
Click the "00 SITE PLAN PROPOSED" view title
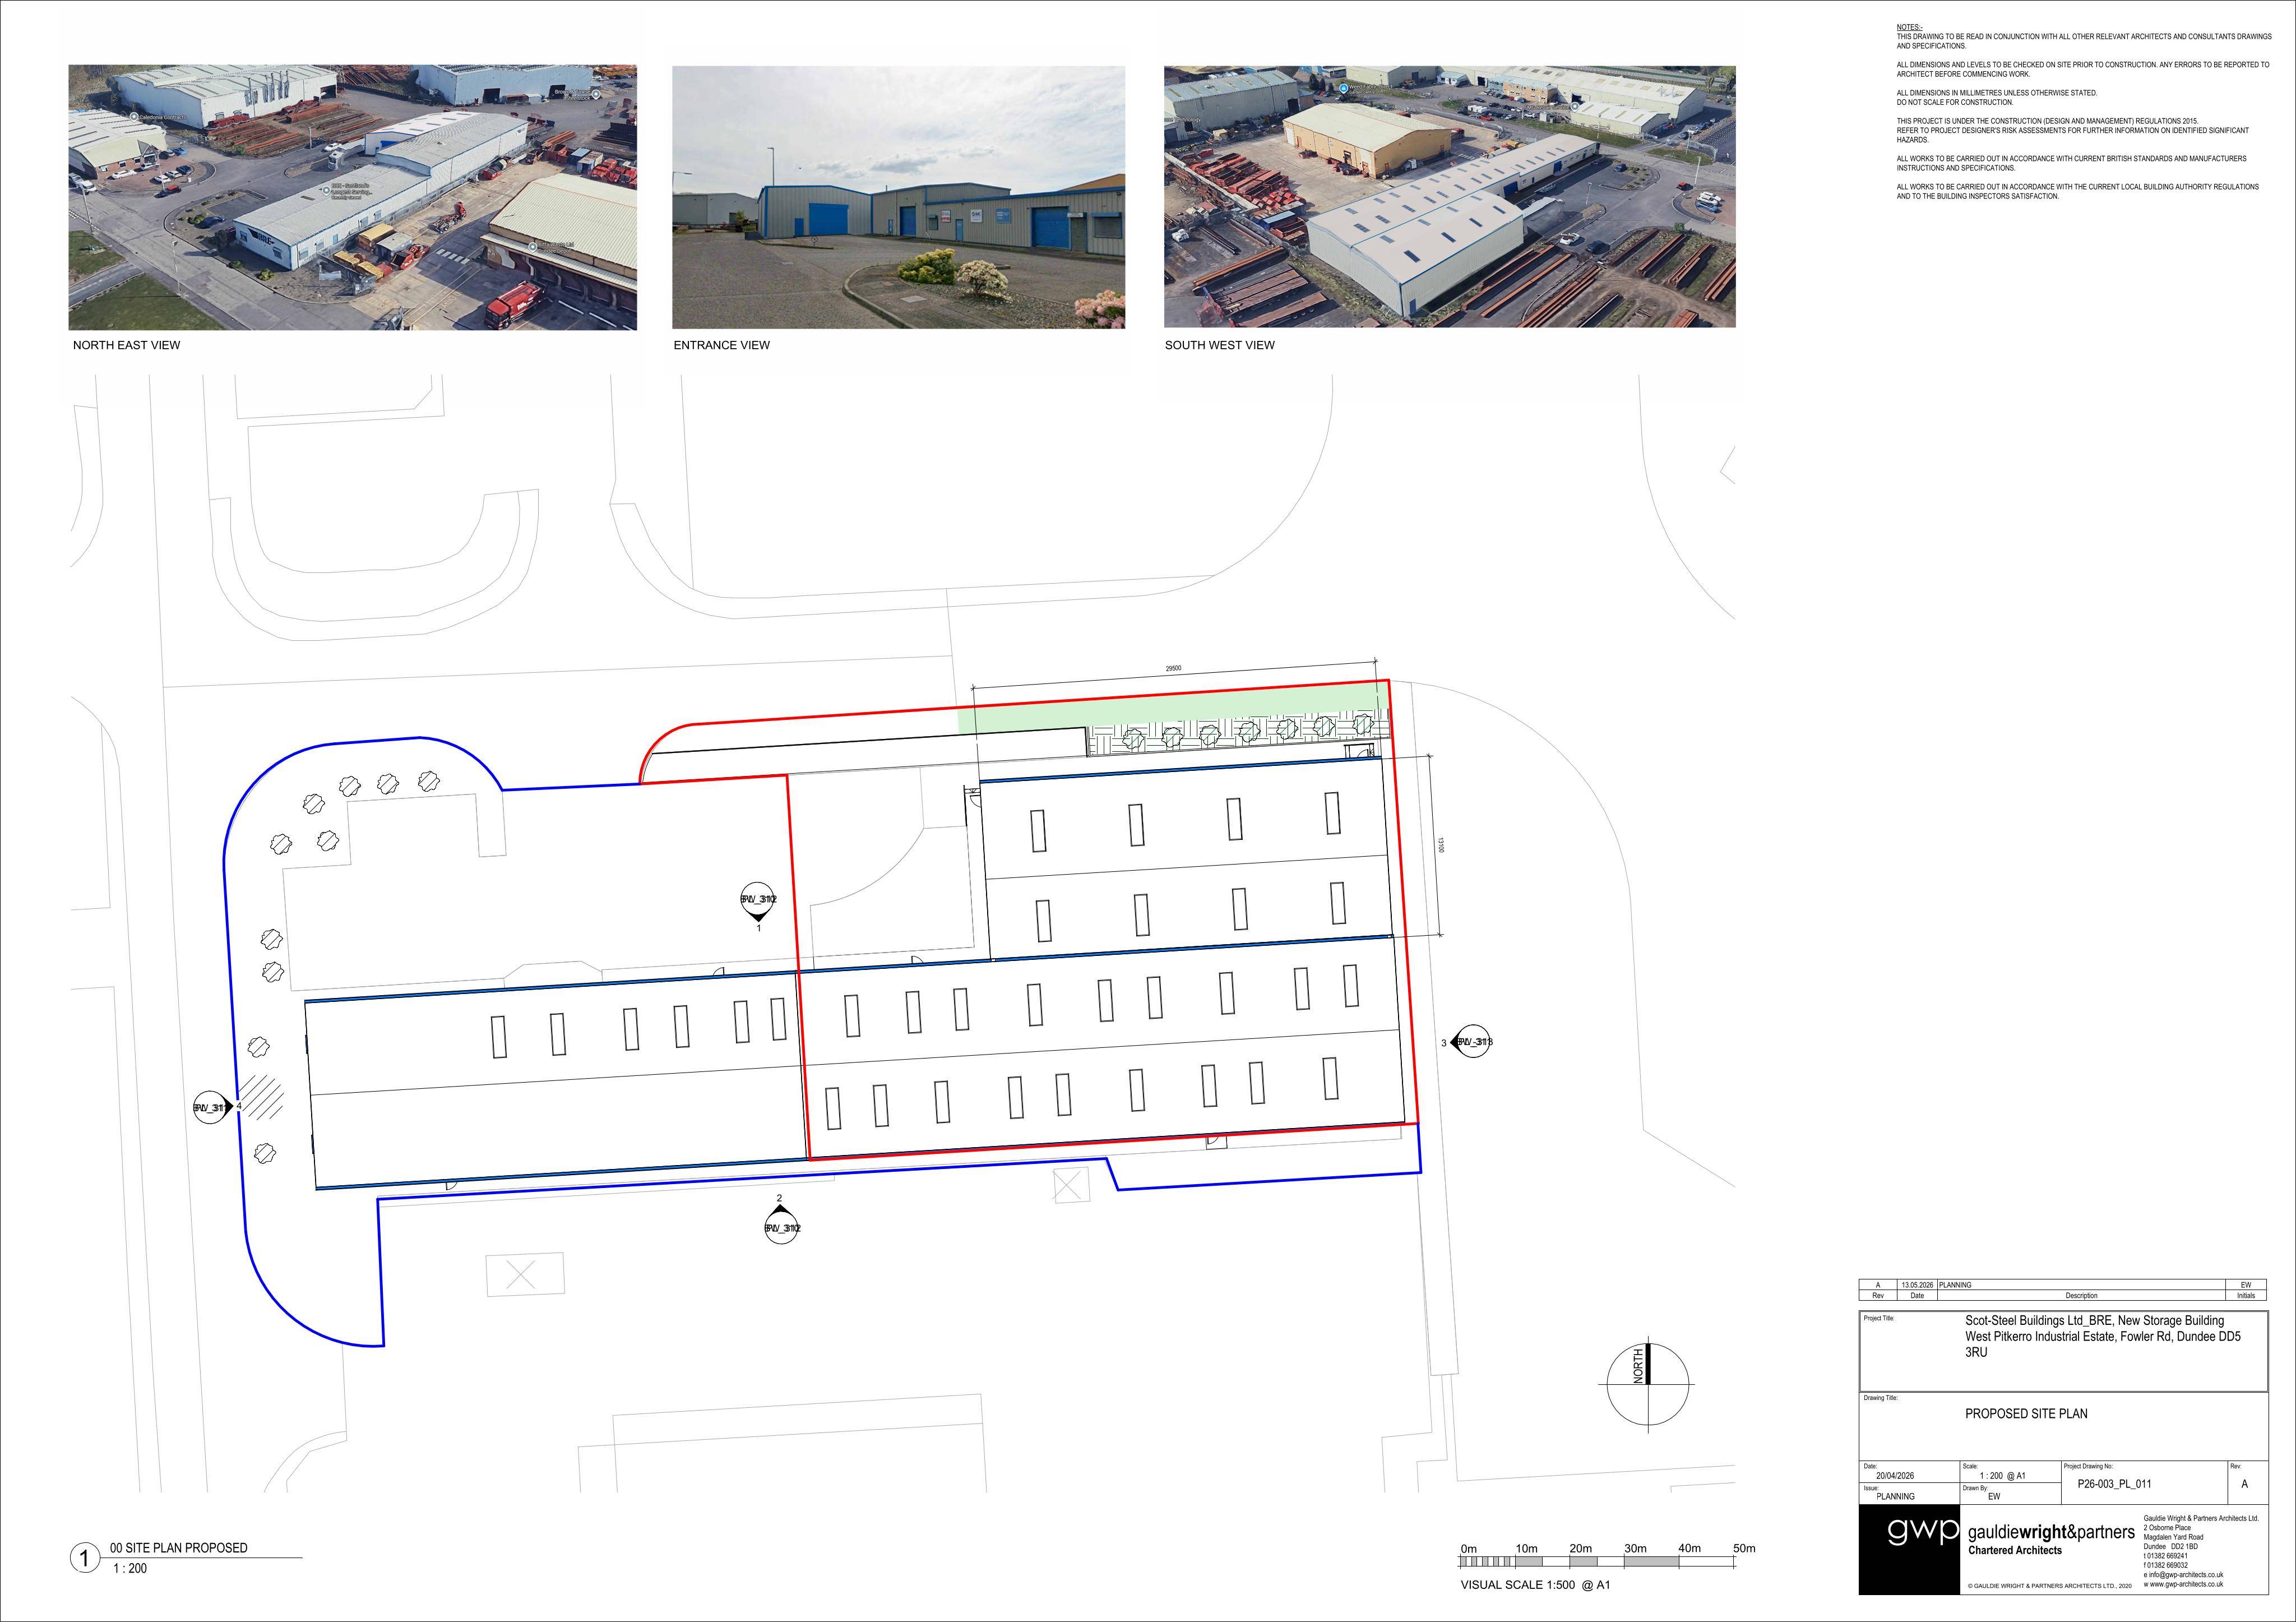tap(178, 1547)
